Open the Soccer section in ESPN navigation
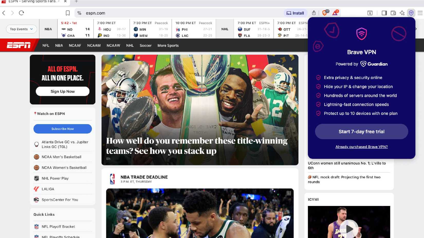Viewport: 424px width, 238px height. 145,45
